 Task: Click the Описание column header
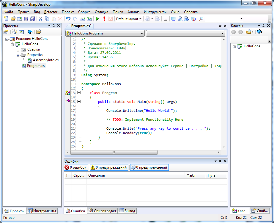pos(136,175)
